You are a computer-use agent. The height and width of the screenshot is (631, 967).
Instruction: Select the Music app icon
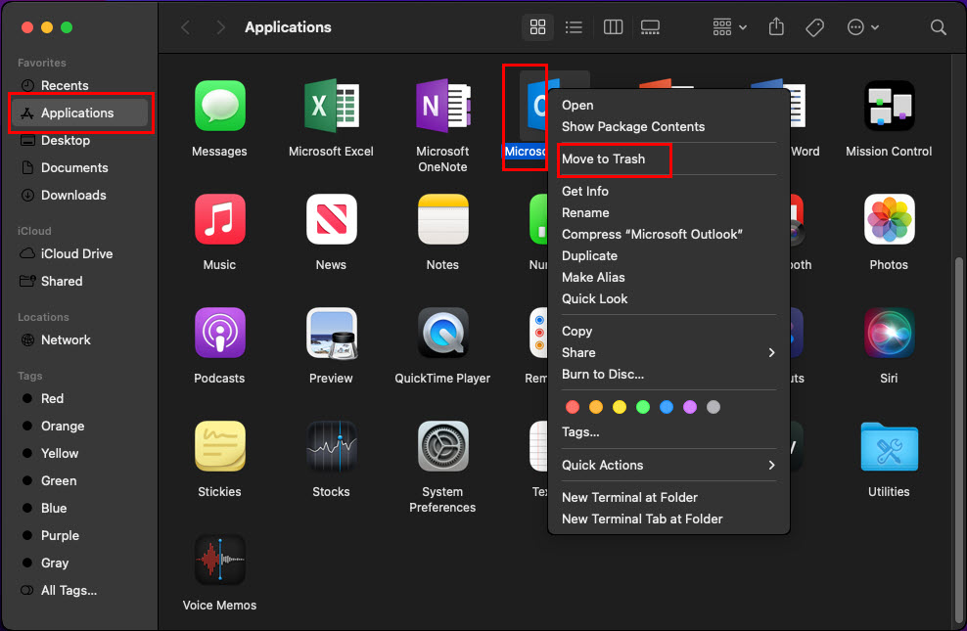pos(219,219)
